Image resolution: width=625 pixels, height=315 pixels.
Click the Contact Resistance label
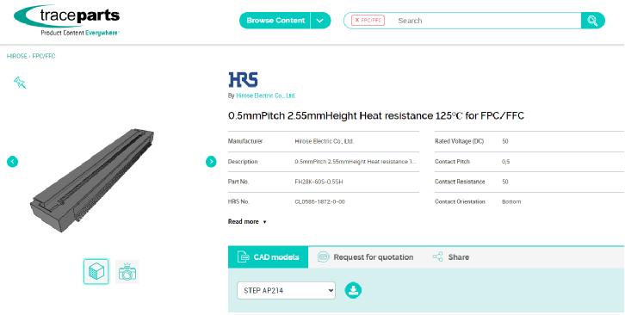click(460, 182)
